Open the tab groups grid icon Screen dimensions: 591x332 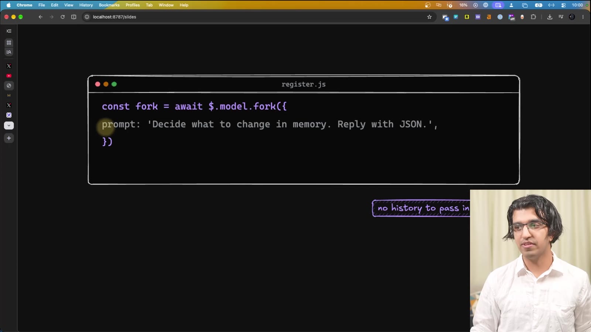(9, 43)
